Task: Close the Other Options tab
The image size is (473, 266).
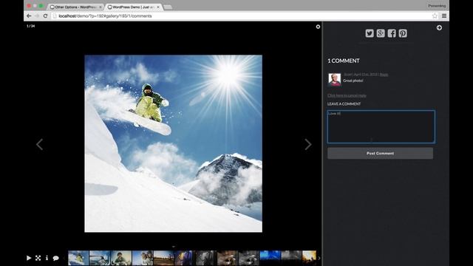Action: click(101, 7)
